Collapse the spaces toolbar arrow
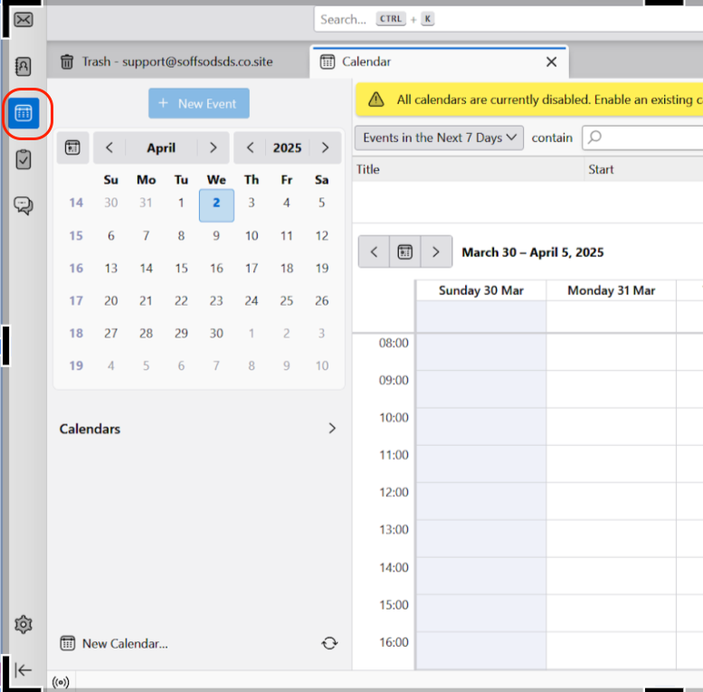Screen dimensions: 703x692 (x=24, y=670)
